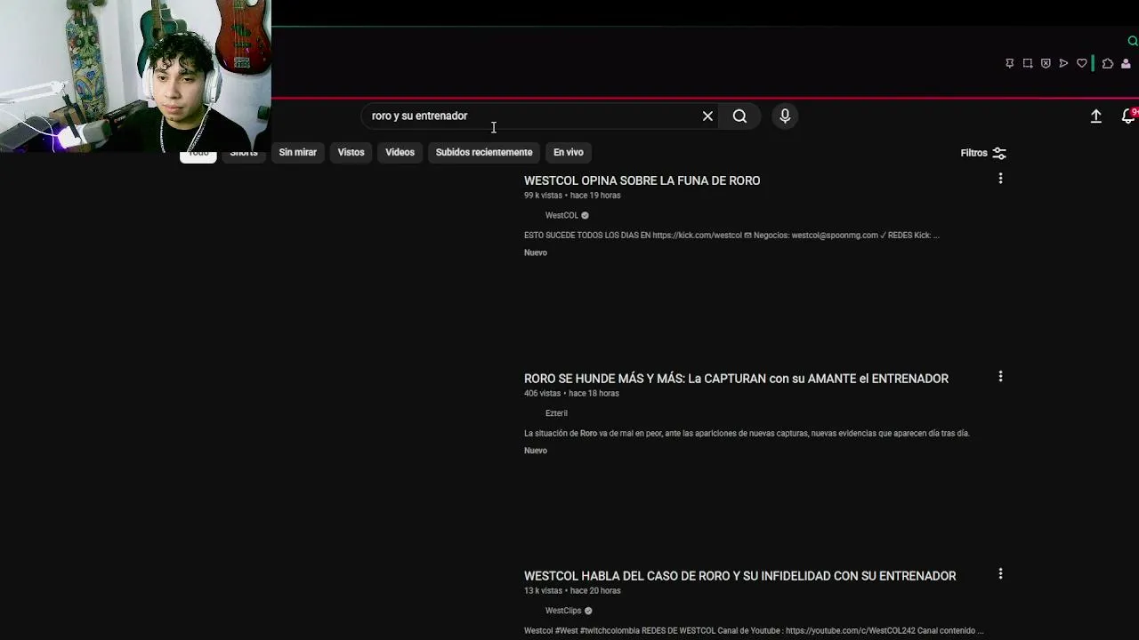
Task: Click the WestClips verified badge
Action: pyautogui.click(x=588, y=611)
